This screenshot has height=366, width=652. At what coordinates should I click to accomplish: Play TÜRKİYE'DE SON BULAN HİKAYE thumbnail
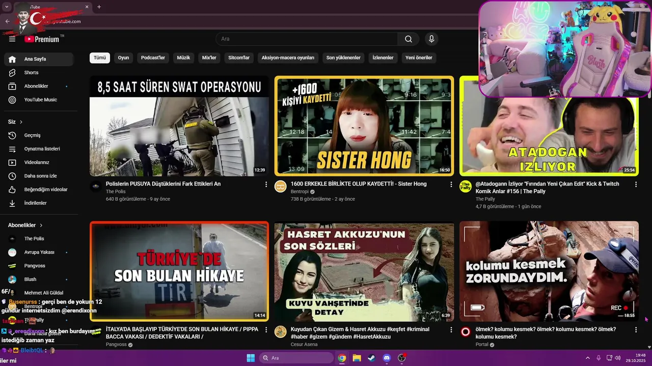point(179,271)
